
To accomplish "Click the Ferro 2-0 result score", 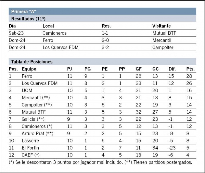I will click(105, 40).
